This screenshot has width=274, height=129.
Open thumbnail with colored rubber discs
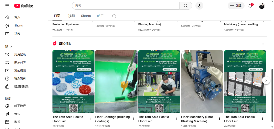(73, 82)
